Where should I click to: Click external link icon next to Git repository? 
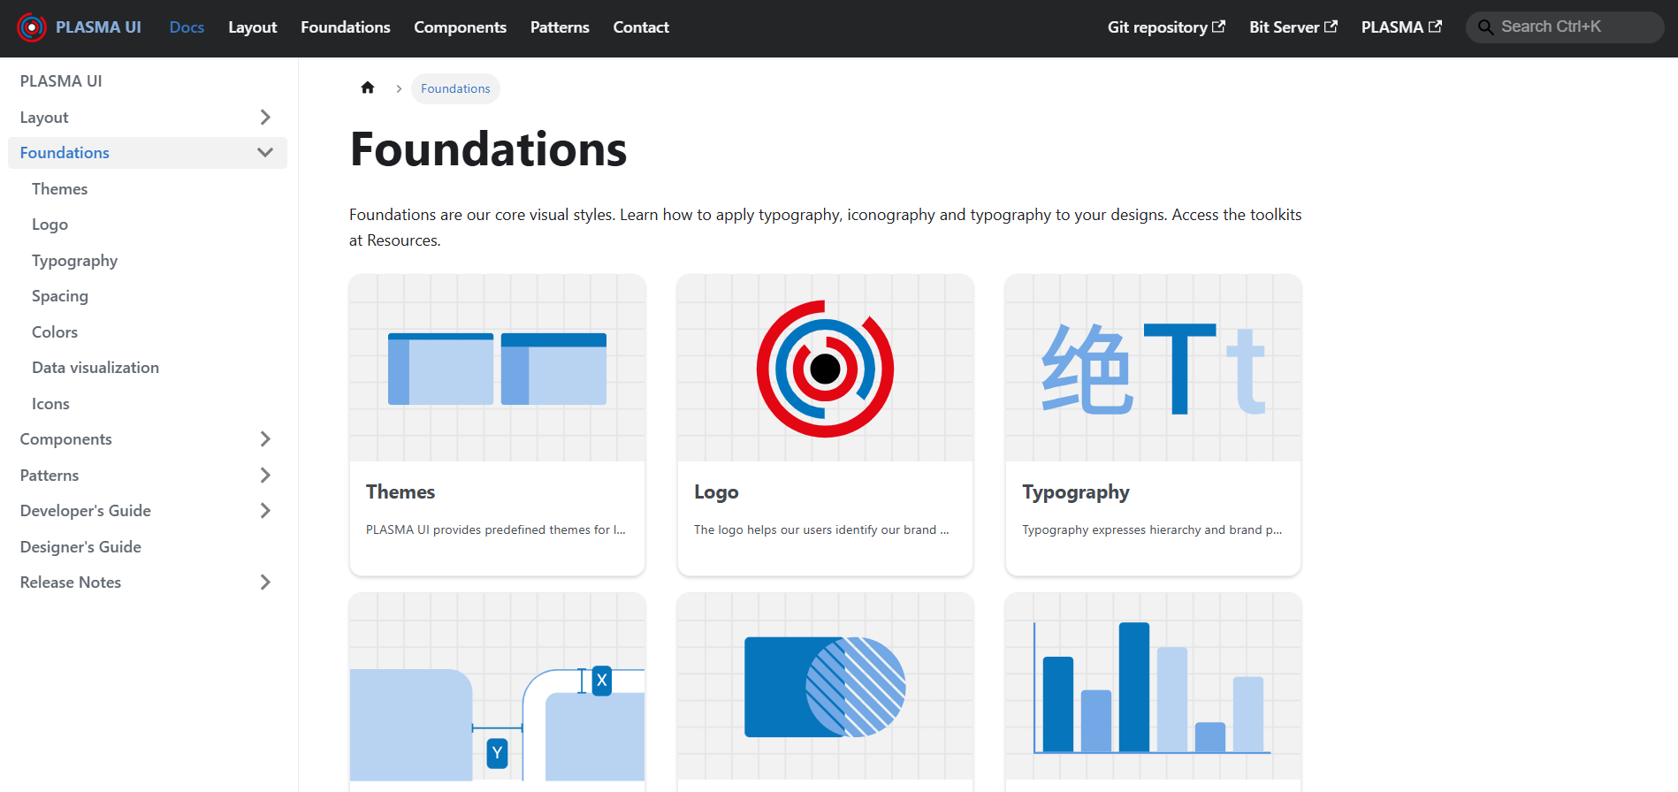tap(1218, 27)
